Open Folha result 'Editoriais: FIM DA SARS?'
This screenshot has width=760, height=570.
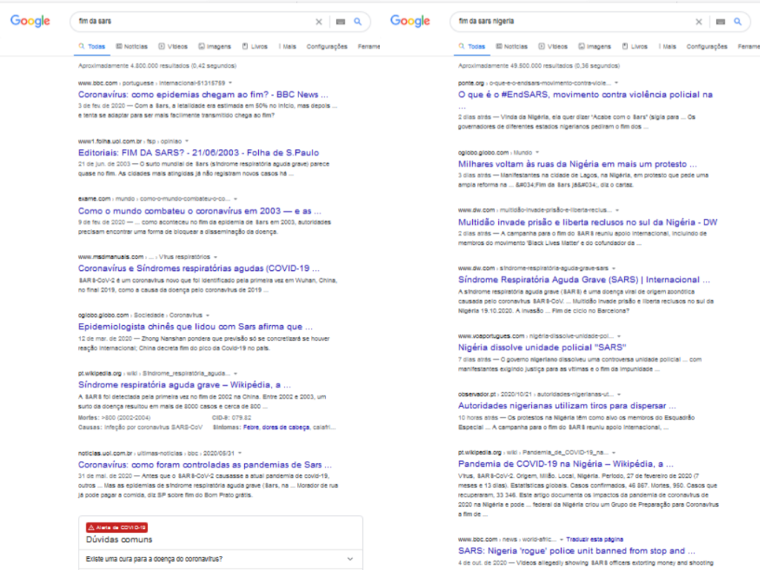tap(199, 153)
